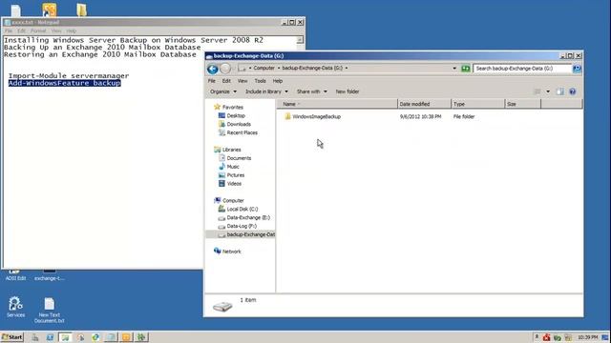Select Documents library
611x343 pixels.
pos(239,158)
